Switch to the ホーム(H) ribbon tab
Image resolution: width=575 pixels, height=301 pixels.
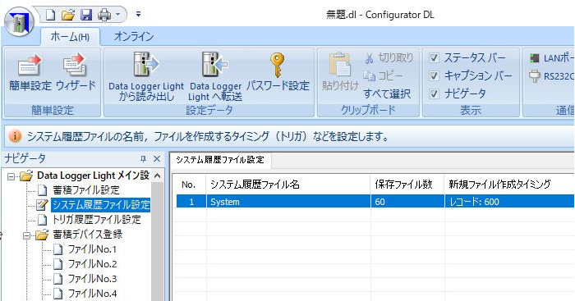[x=70, y=37]
